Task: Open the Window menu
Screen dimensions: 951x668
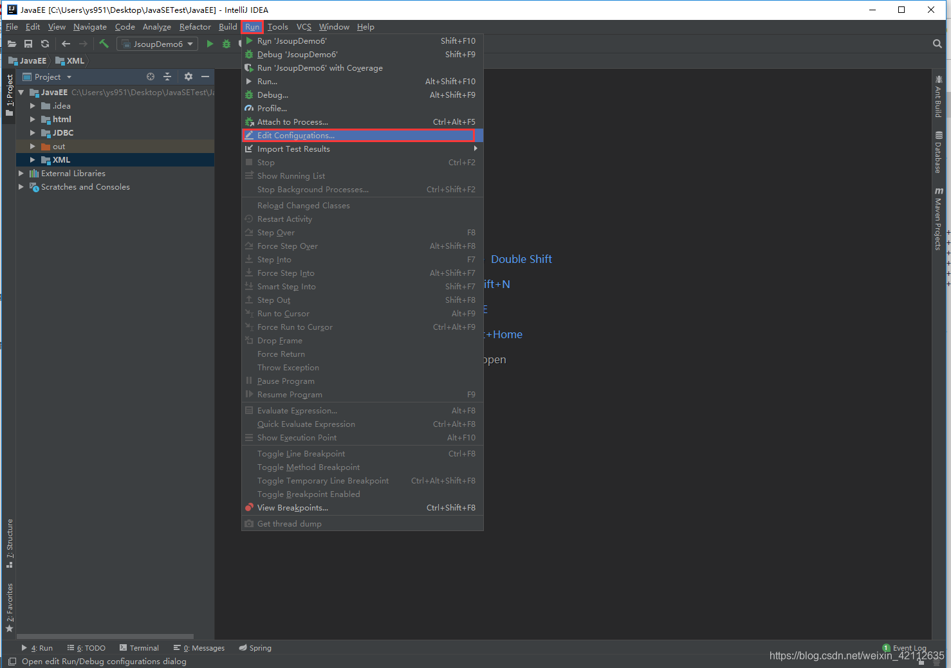Action: tap(334, 27)
